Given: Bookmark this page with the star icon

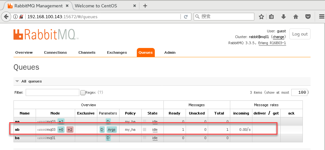Looking at the screenshot, I should [x=261, y=17].
